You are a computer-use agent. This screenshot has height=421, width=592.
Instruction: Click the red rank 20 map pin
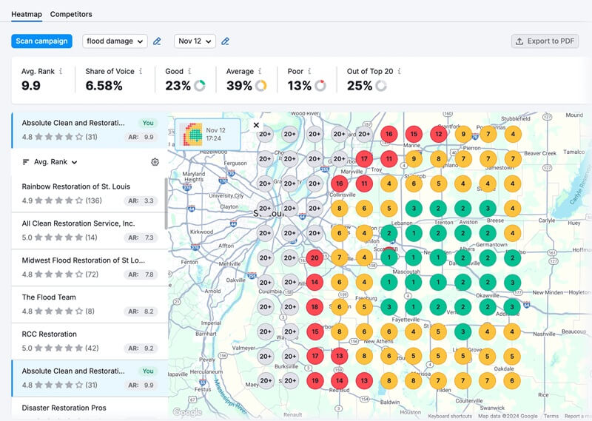(314, 257)
